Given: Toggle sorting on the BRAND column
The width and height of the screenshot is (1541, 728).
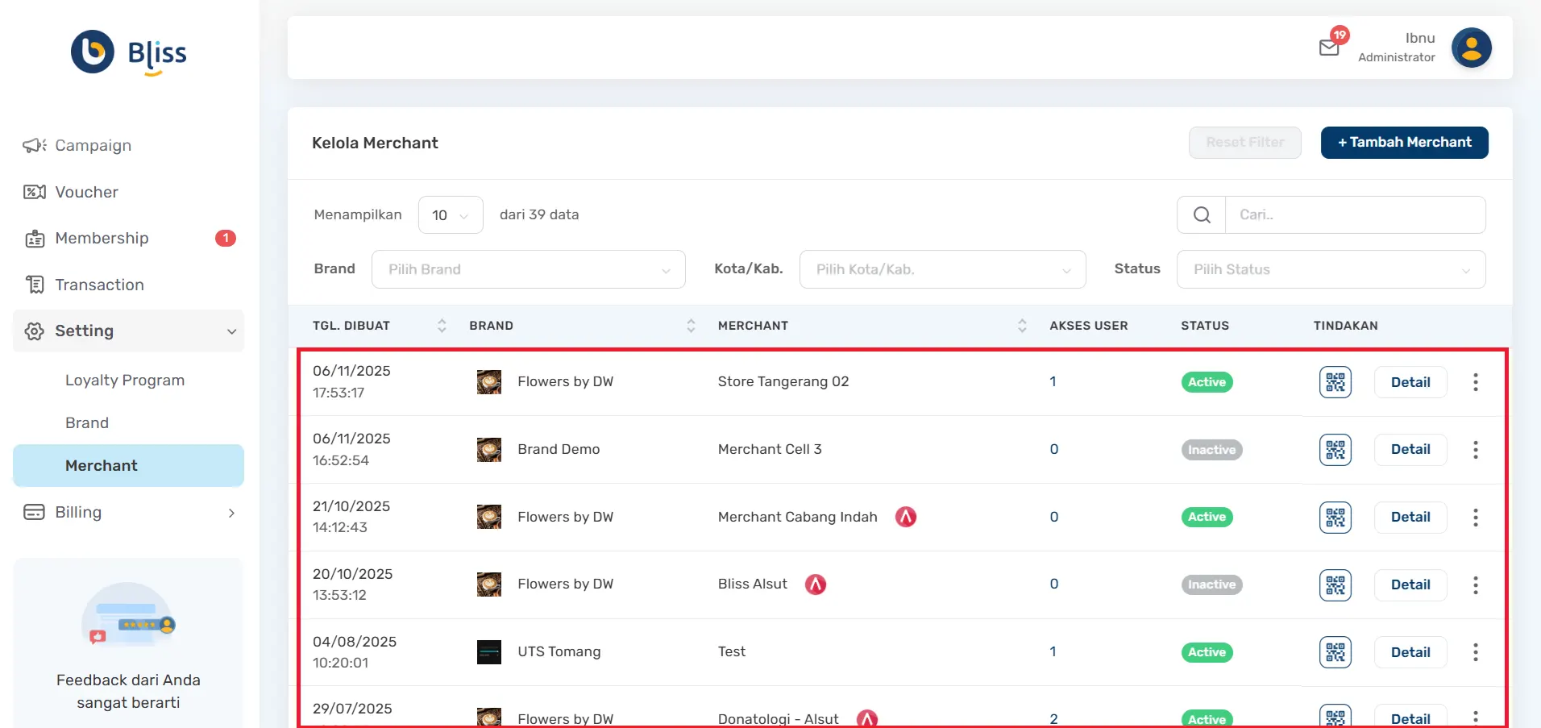Looking at the screenshot, I should (691, 326).
